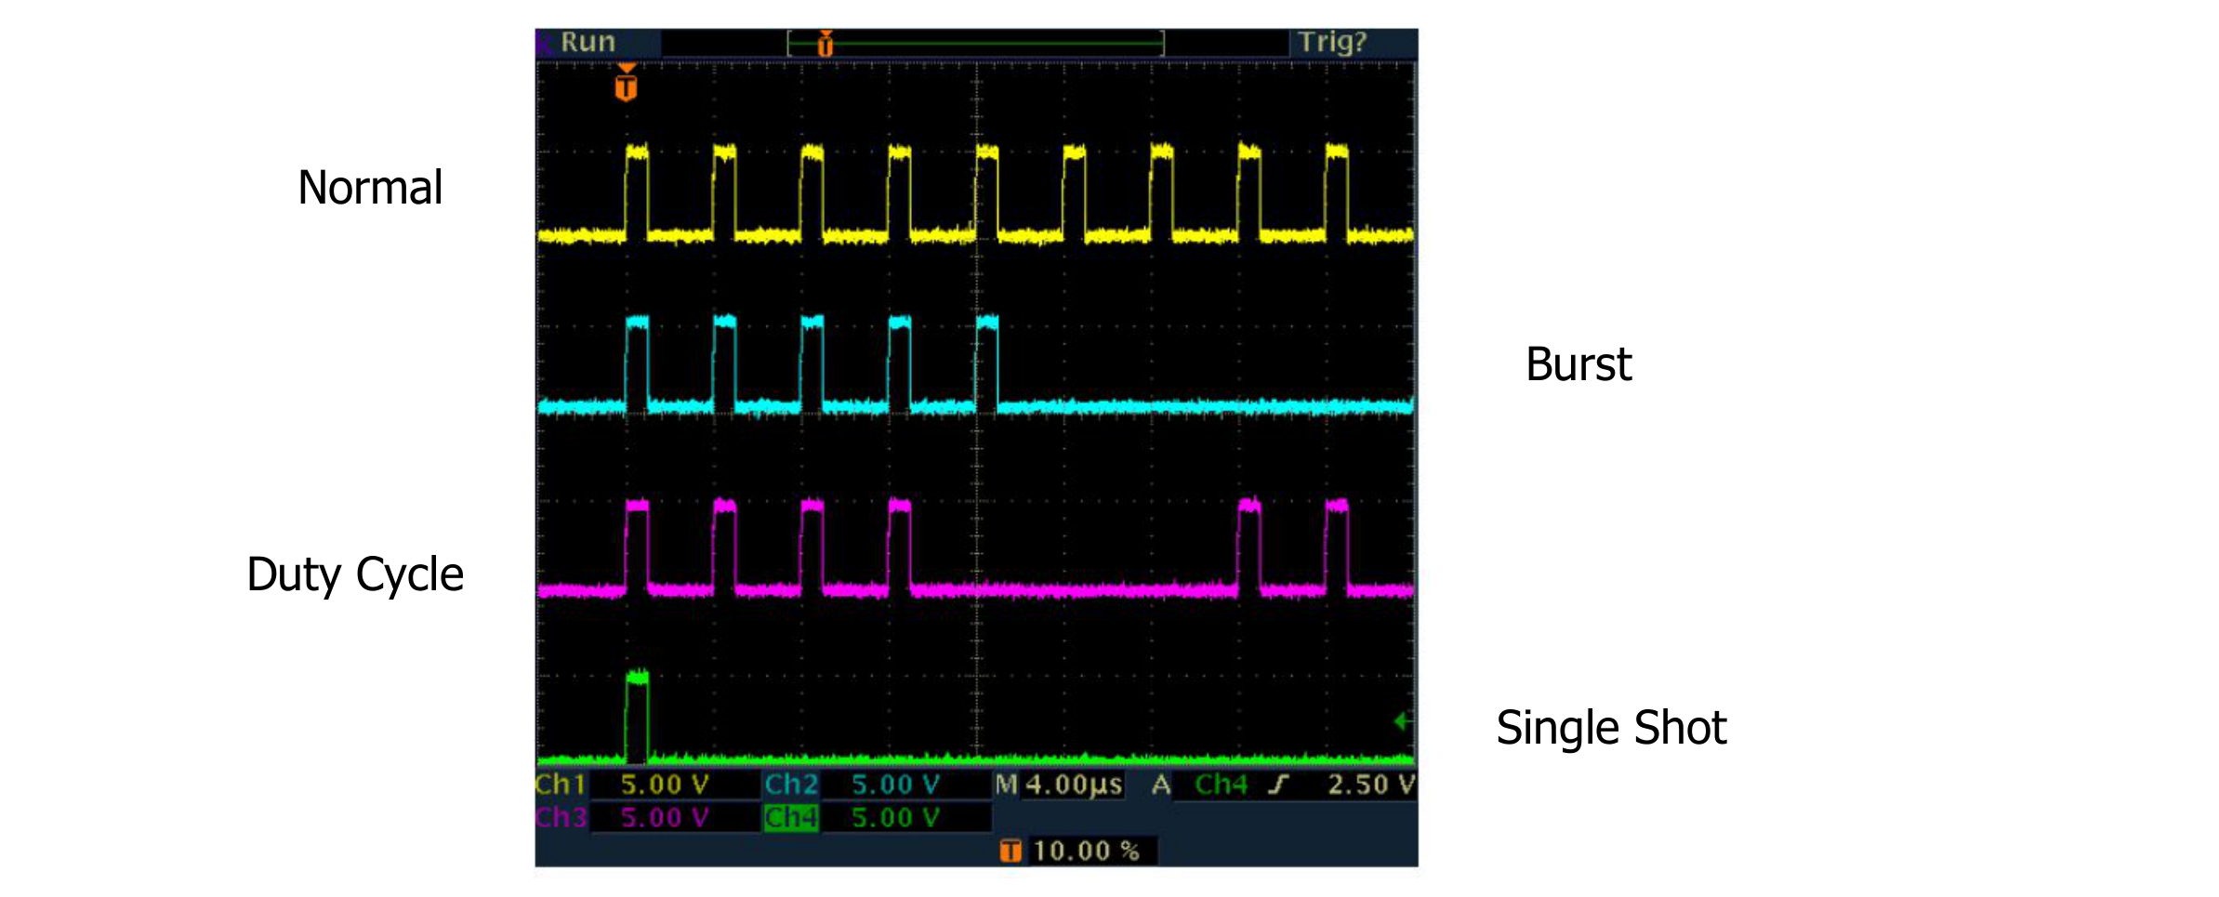Click the Ch2 5.00 V scale readout
The image size is (2219, 897).
[x=895, y=785]
